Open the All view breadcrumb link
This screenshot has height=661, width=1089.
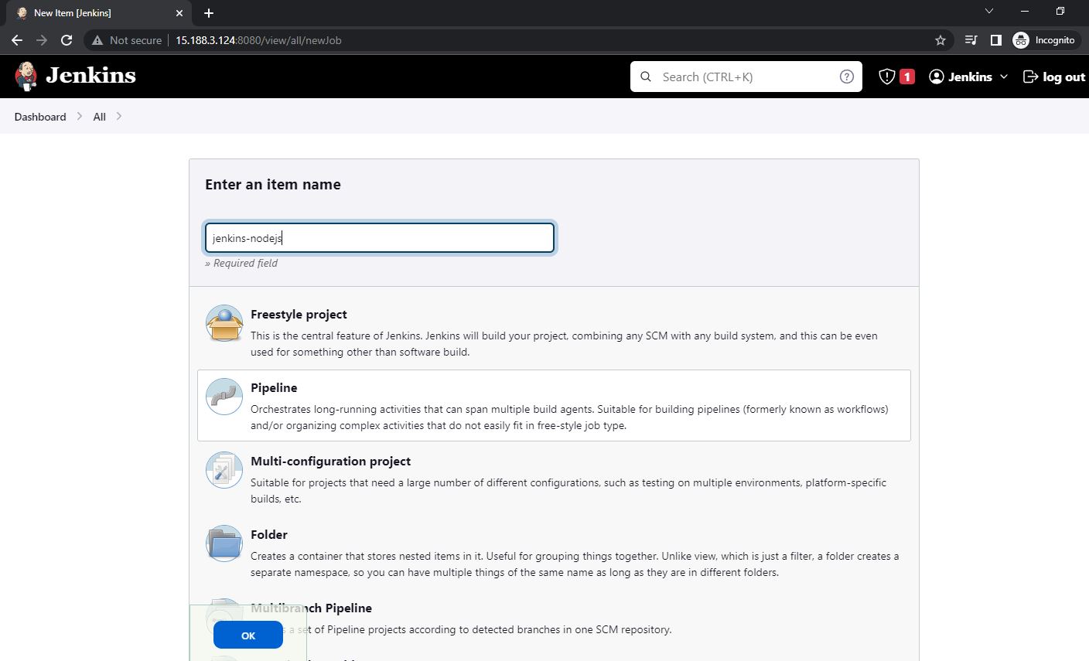[x=99, y=116]
